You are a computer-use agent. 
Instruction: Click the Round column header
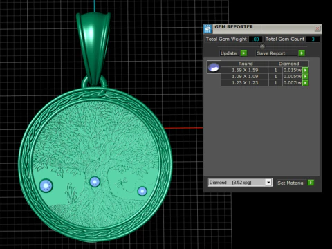pos(245,64)
